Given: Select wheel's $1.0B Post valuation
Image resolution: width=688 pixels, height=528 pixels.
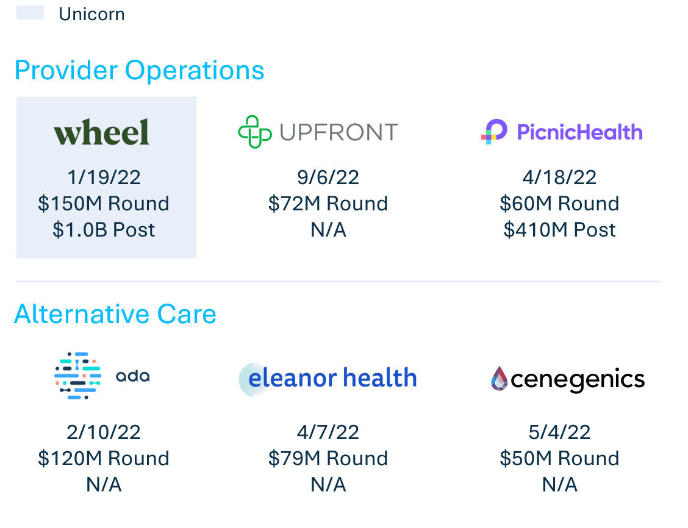Looking at the screenshot, I should click(104, 230).
